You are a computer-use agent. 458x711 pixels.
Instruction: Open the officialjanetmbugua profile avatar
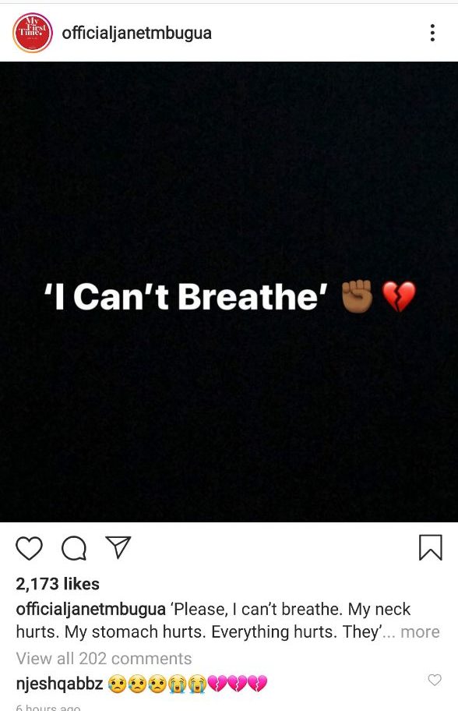(x=33, y=33)
